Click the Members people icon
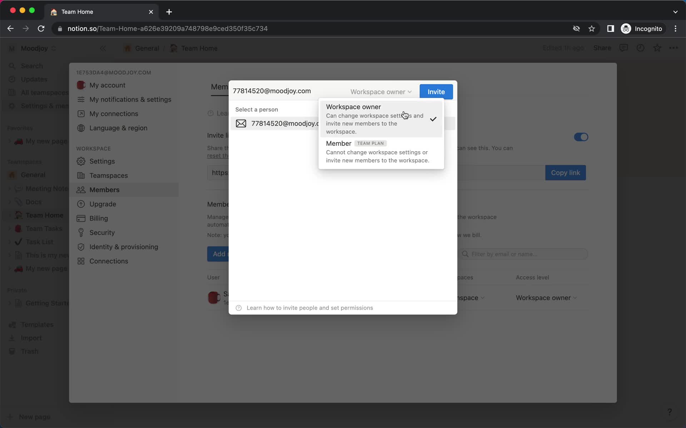This screenshot has width=686, height=428. coord(81,190)
